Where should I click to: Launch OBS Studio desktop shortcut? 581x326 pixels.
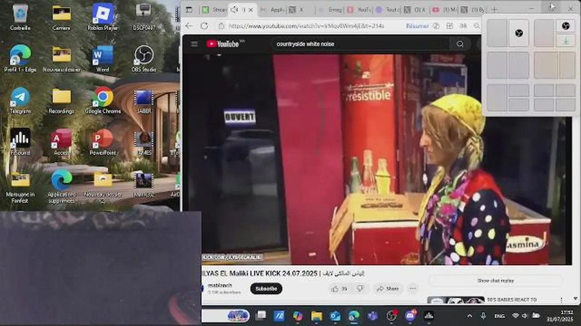(144, 59)
